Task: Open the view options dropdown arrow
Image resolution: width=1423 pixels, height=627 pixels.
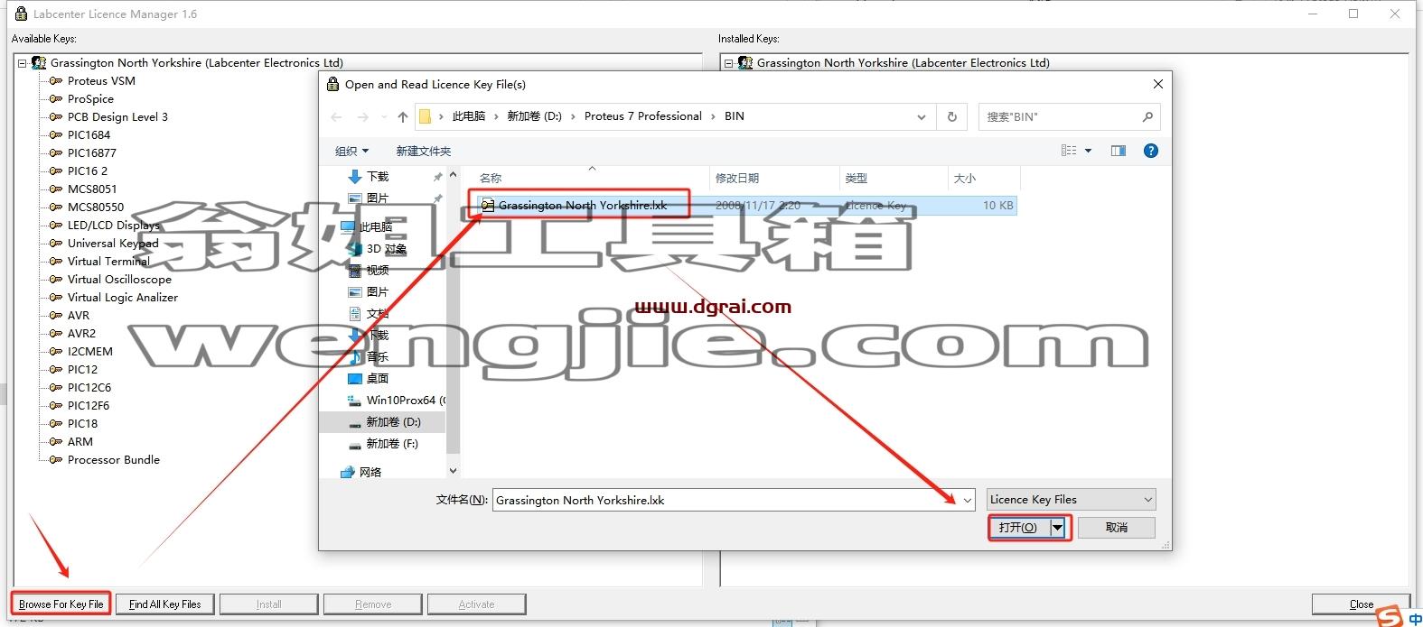Action: (1088, 151)
